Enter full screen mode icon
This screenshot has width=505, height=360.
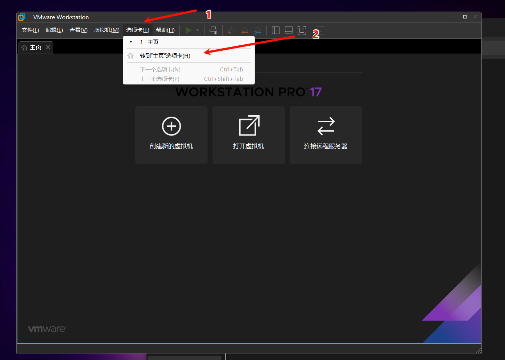click(x=302, y=30)
